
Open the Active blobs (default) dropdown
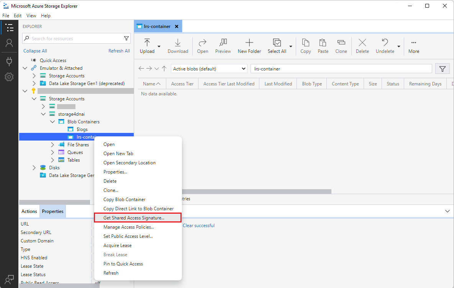(209, 69)
